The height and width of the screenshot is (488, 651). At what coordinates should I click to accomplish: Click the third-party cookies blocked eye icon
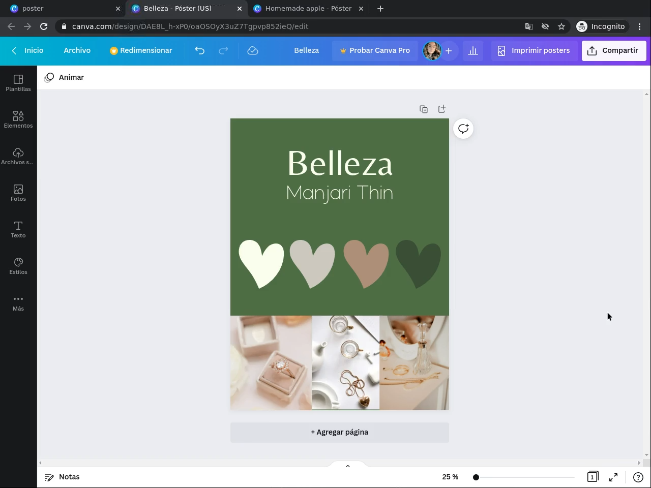pos(545,26)
